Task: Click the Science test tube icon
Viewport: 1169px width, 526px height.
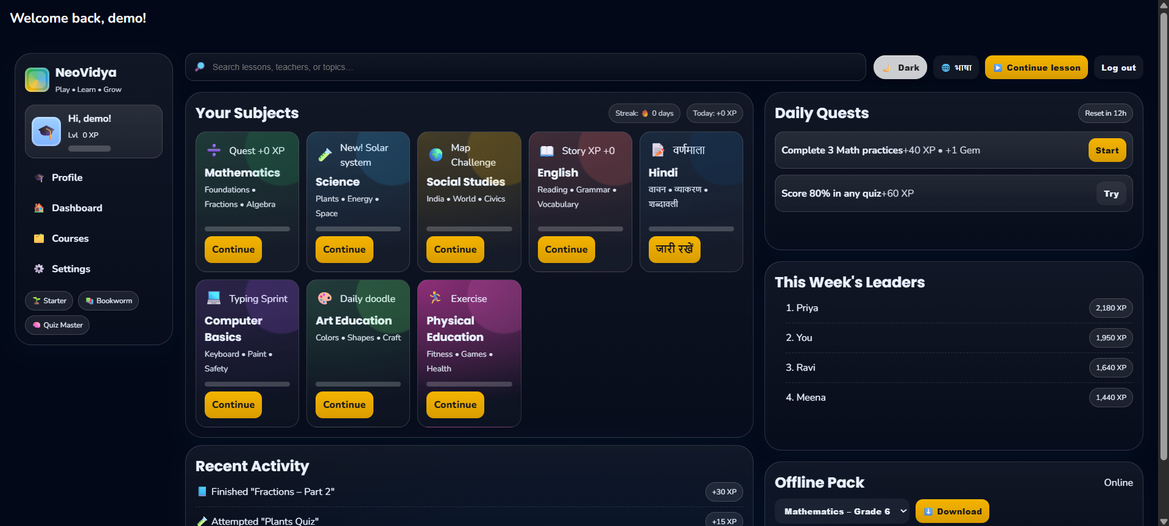Action: (325, 155)
